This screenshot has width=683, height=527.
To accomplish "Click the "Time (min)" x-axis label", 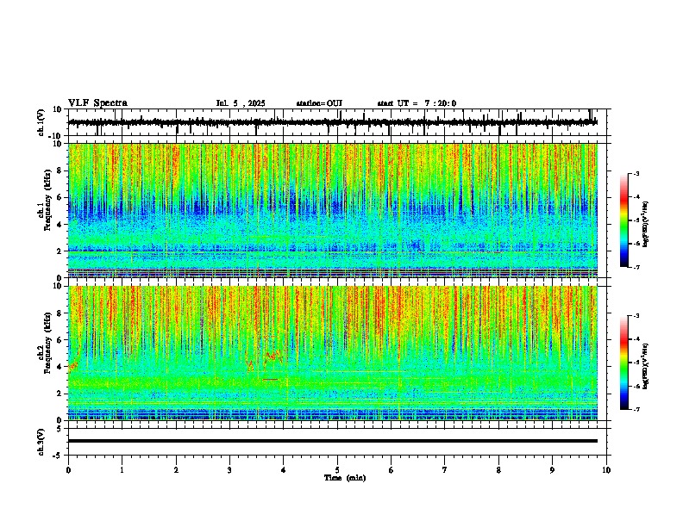I will [x=345, y=478].
